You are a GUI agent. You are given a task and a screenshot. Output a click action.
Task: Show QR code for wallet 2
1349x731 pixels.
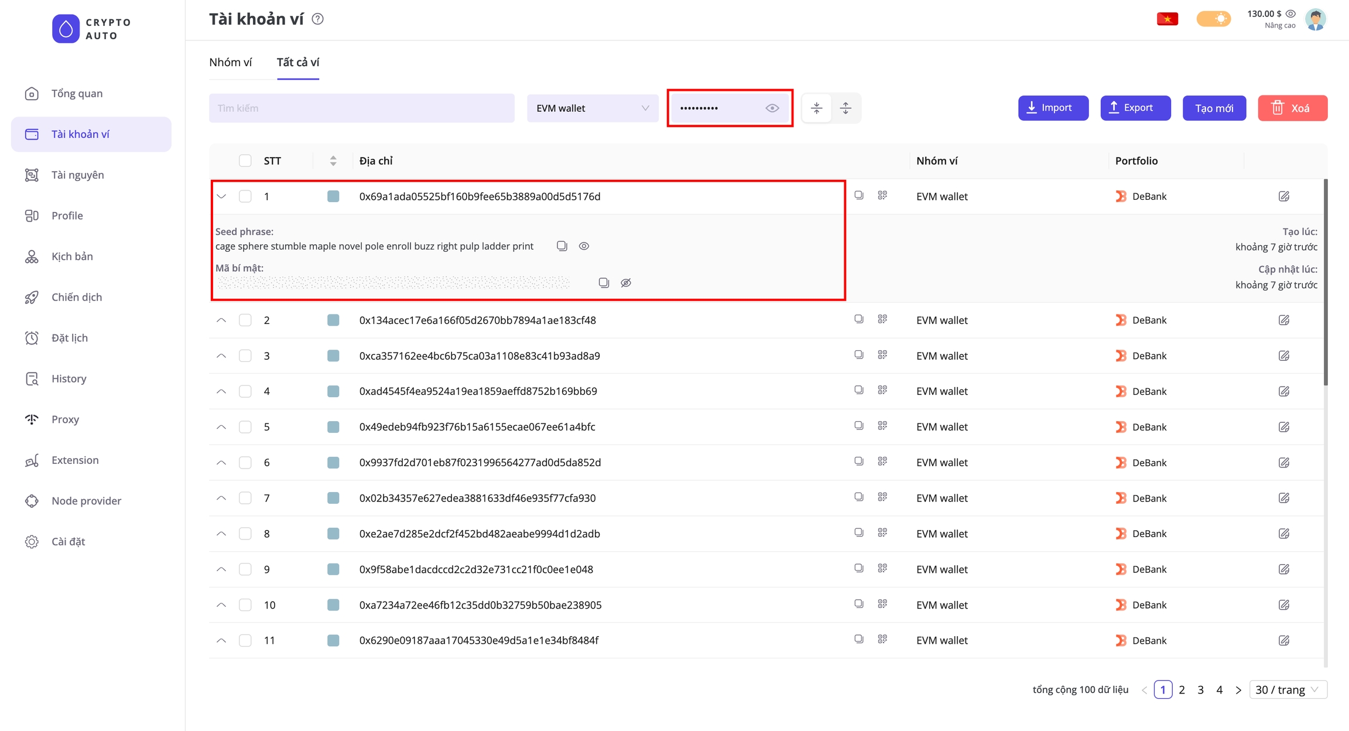click(882, 319)
